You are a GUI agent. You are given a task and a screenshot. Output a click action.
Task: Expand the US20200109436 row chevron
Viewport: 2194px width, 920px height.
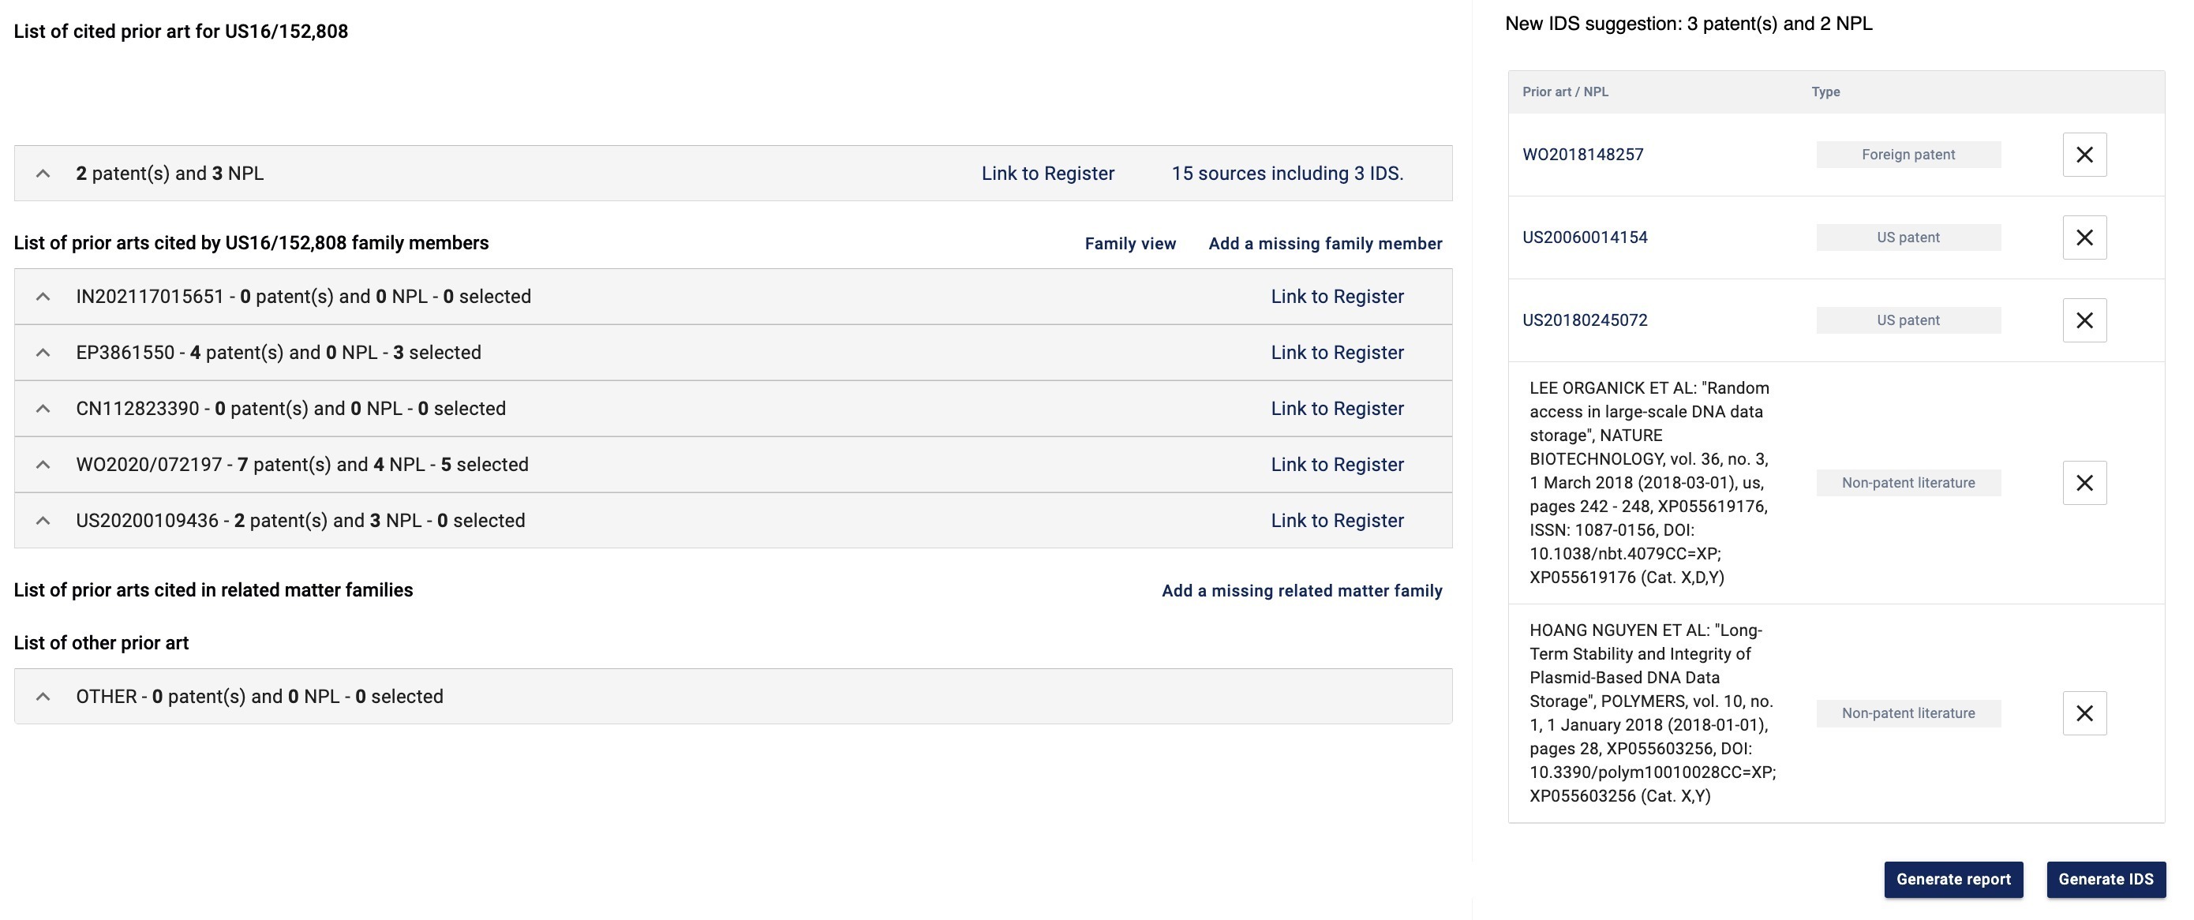click(x=43, y=521)
